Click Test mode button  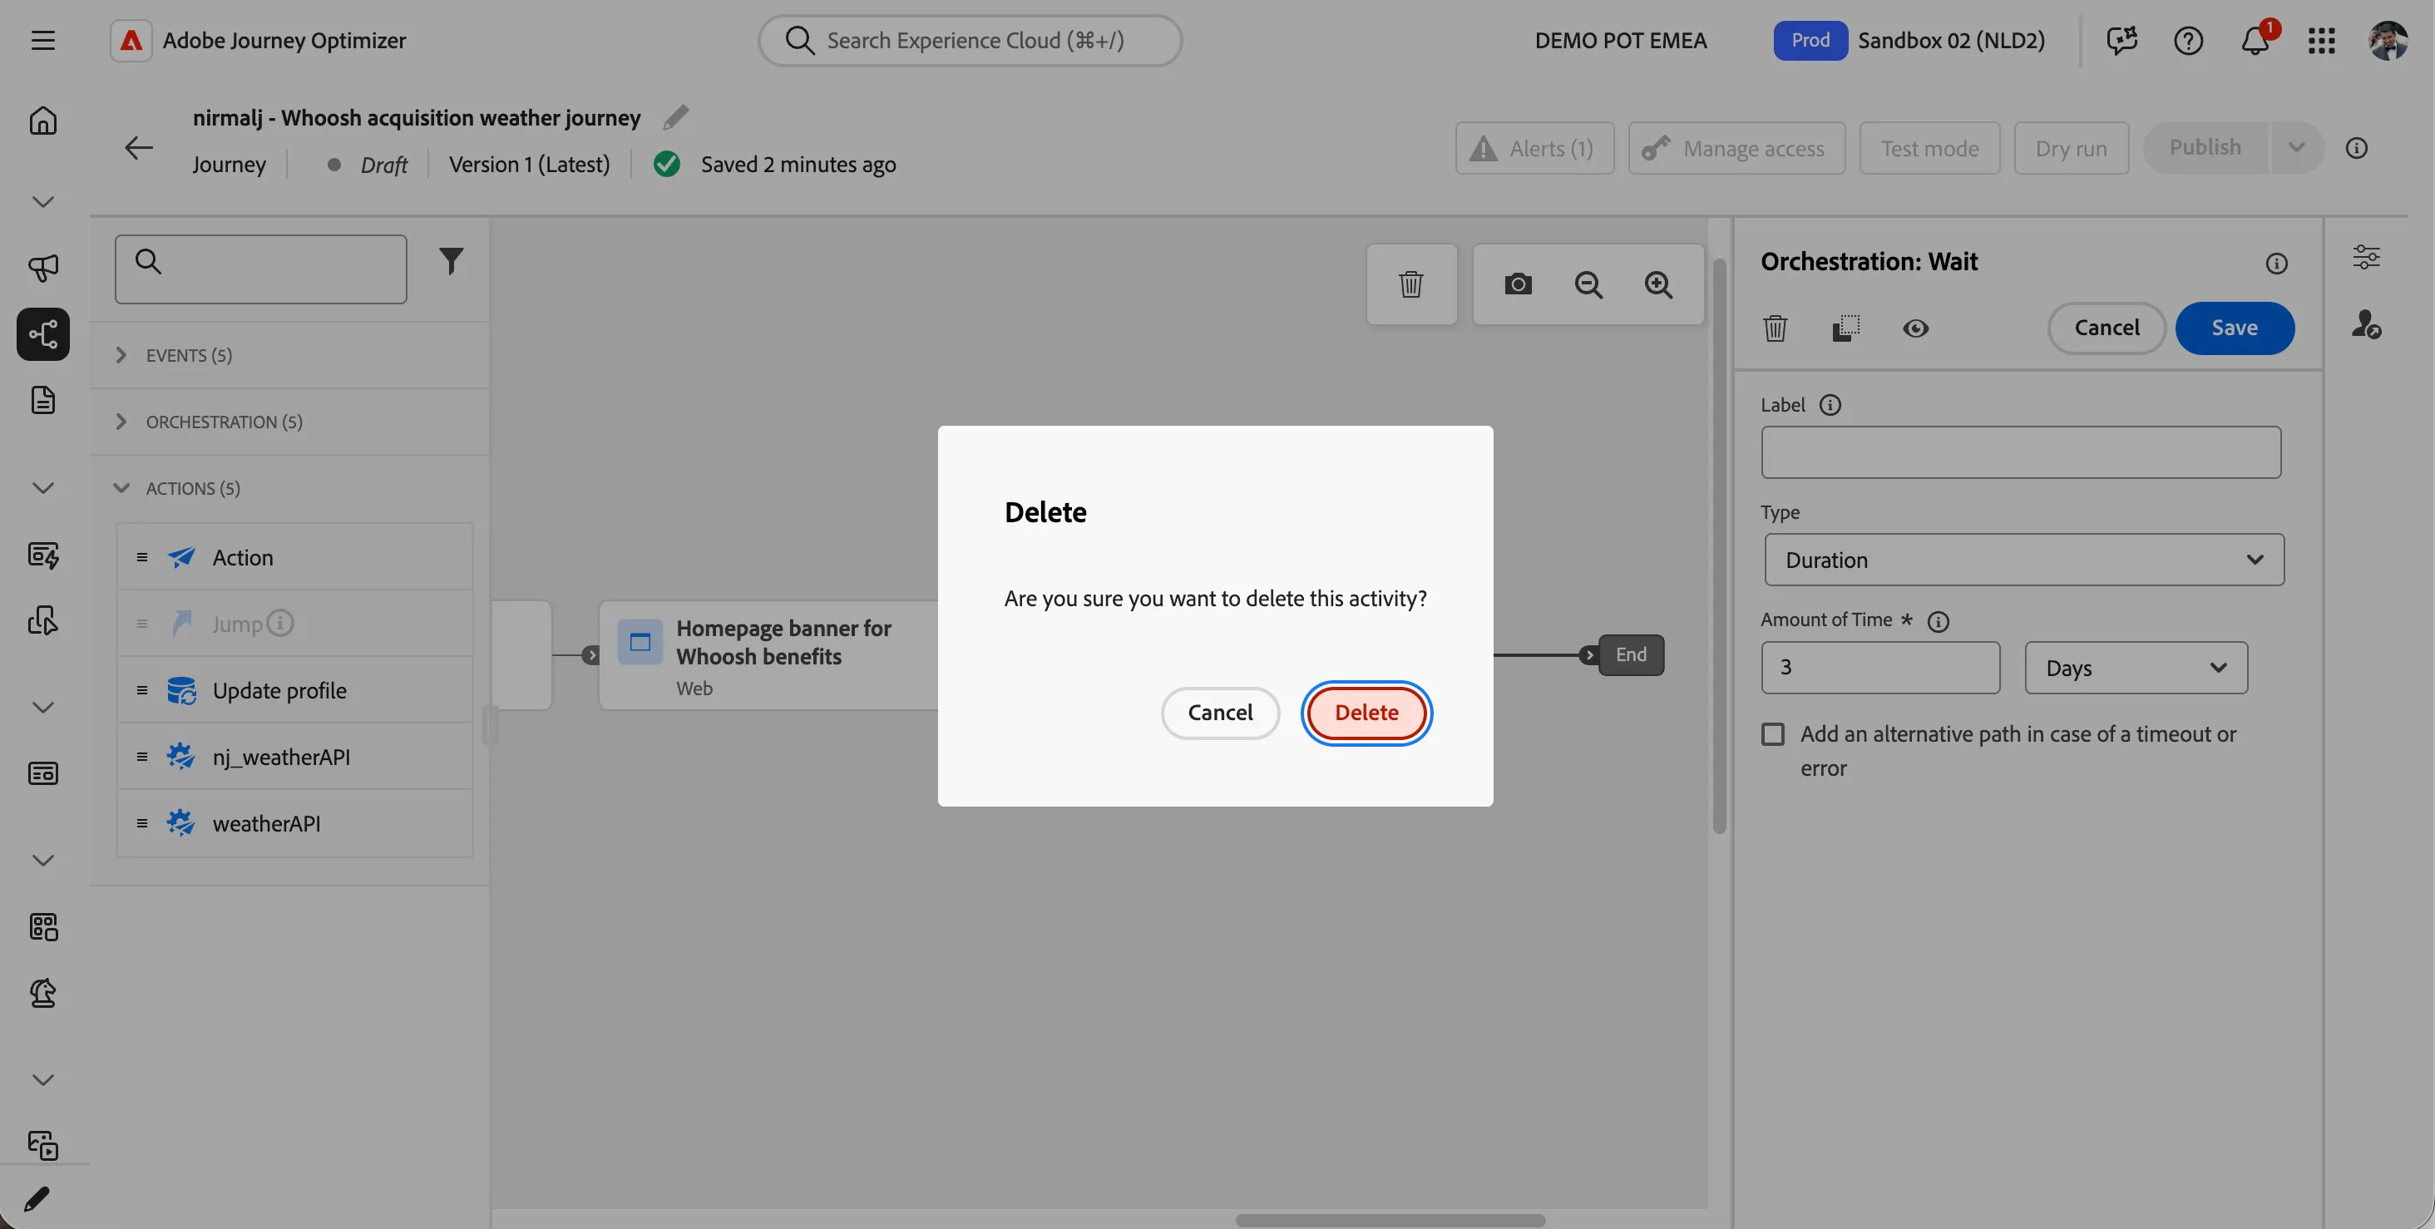(x=1929, y=147)
